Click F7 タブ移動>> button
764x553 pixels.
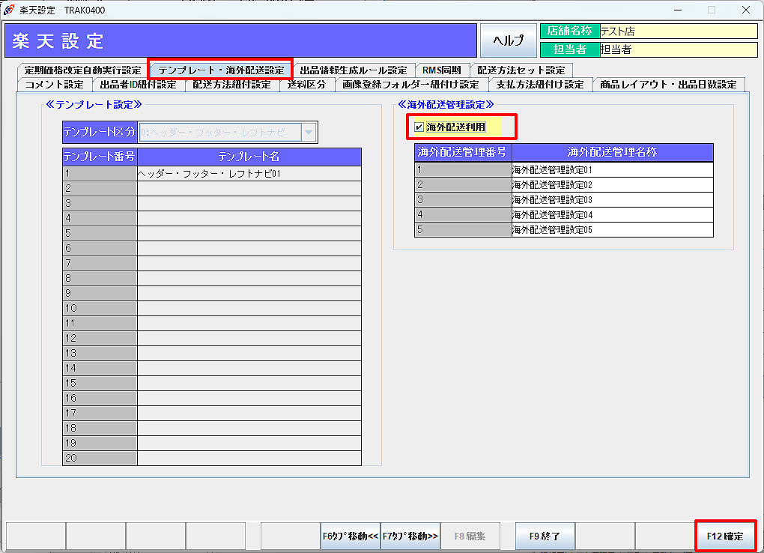[x=410, y=536]
